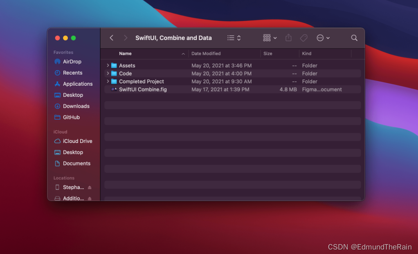Open the ellipsis Action menu
Viewport: 418px width, 254px height.
(323, 38)
